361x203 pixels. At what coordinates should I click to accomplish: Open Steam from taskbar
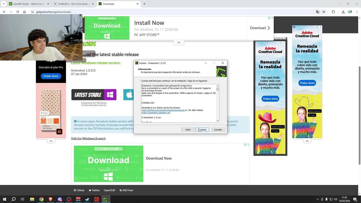(87, 199)
